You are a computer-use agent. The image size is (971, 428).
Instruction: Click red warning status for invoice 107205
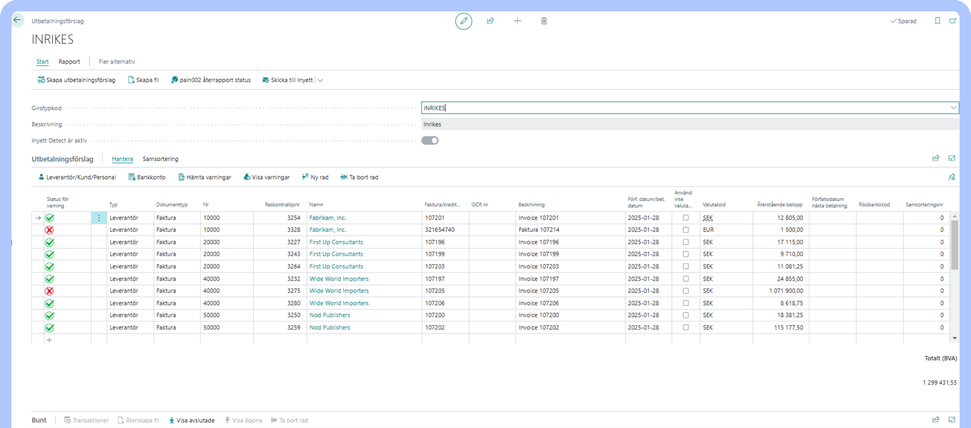pyautogui.click(x=50, y=291)
